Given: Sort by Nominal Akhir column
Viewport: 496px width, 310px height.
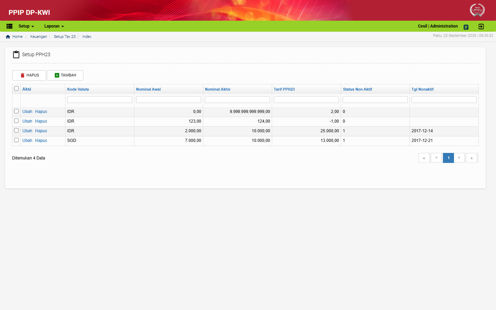Looking at the screenshot, I should (x=218, y=89).
